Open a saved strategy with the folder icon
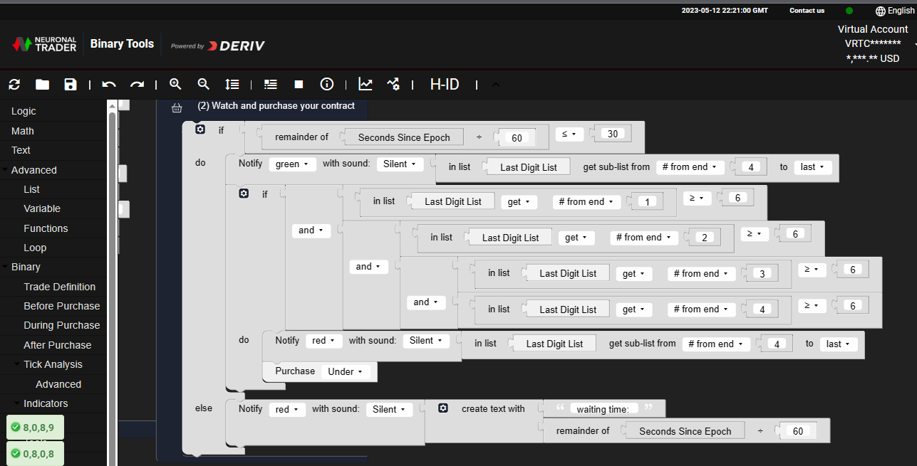 coord(42,84)
